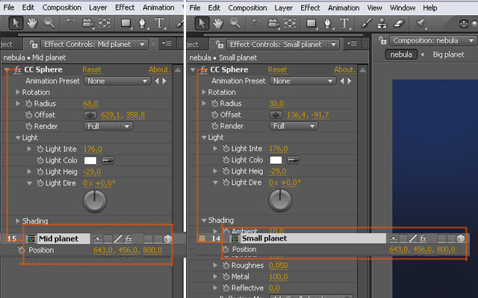
Task: Toggle effects fx switch on Mid planet layer
Action: (x=128, y=238)
